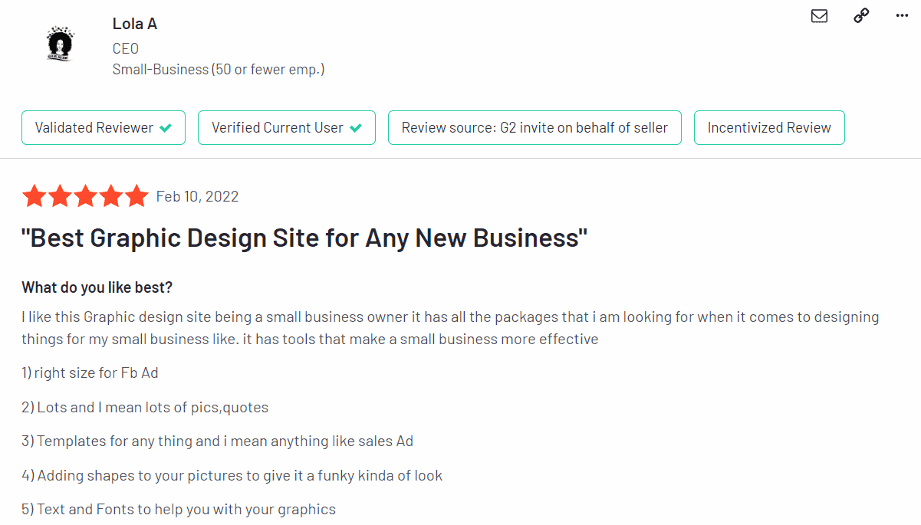
Task: Click the envelope email icon
Action: click(x=819, y=16)
